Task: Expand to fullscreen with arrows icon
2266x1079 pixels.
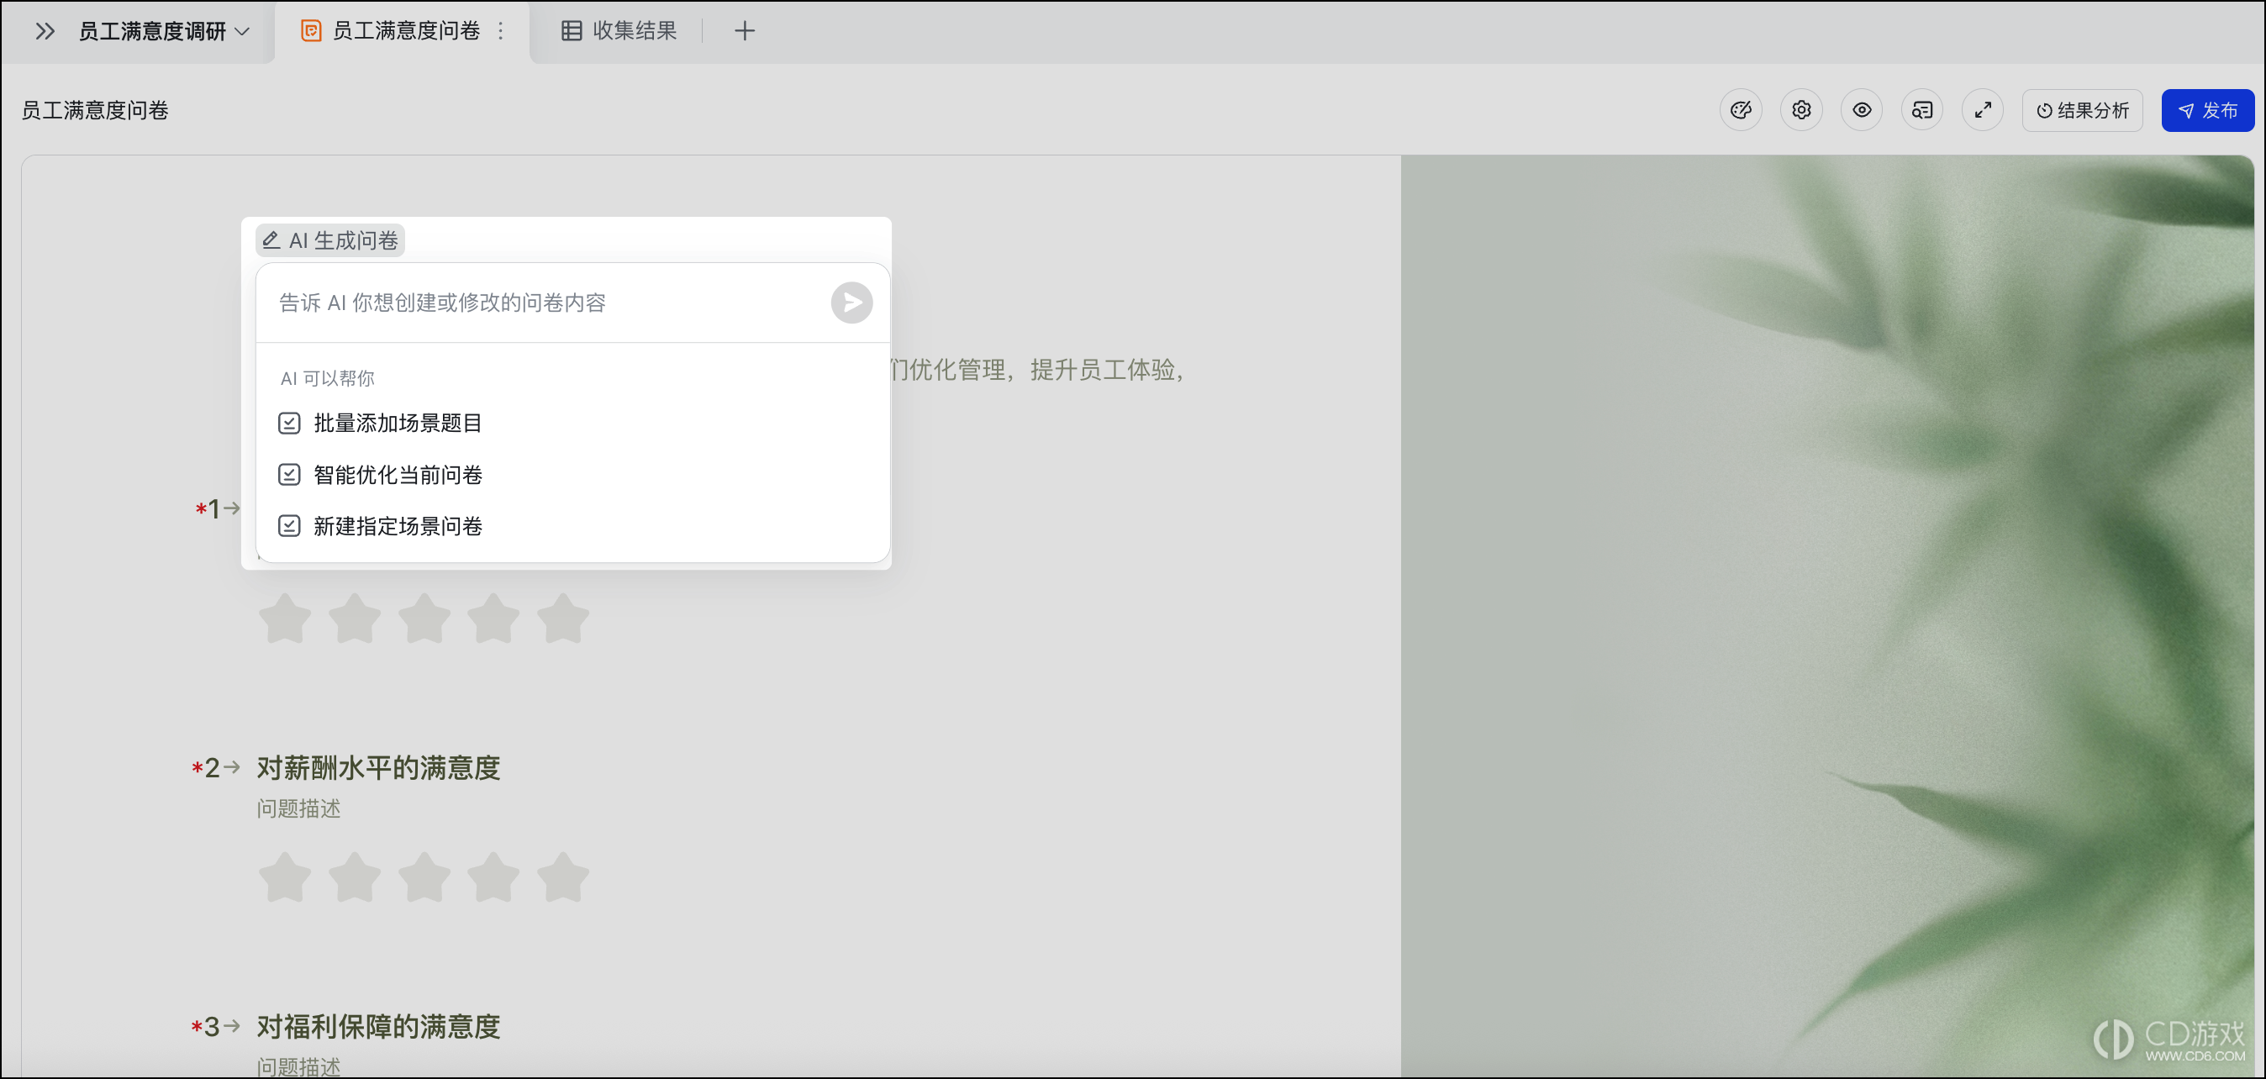Action: (x=1983, y=110)
